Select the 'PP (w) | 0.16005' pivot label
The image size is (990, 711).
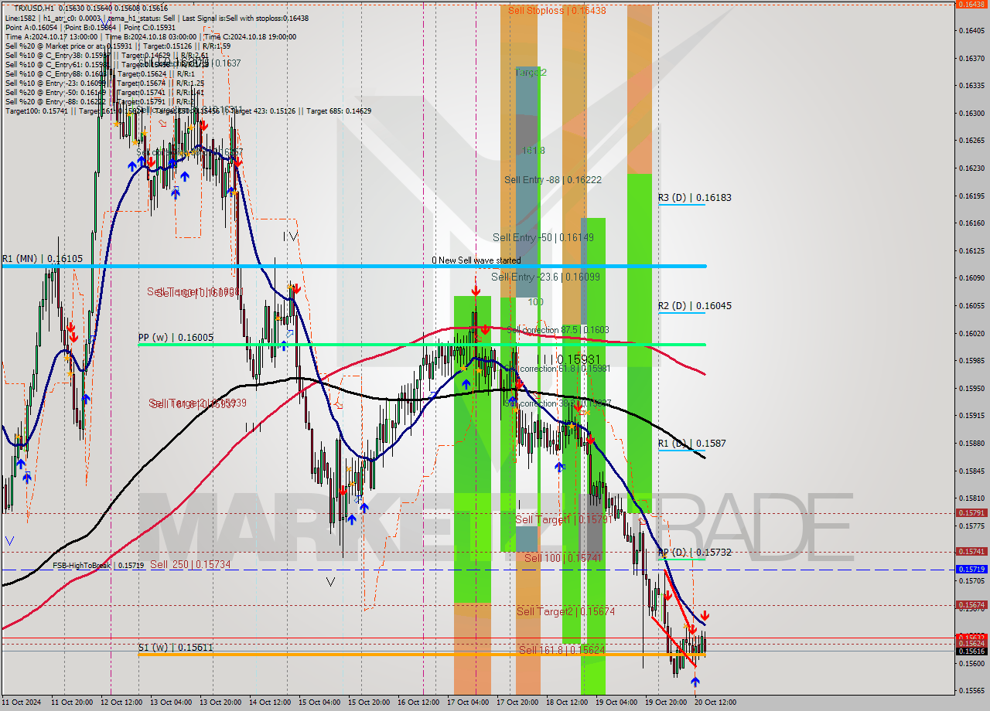(x=175, y=338)
